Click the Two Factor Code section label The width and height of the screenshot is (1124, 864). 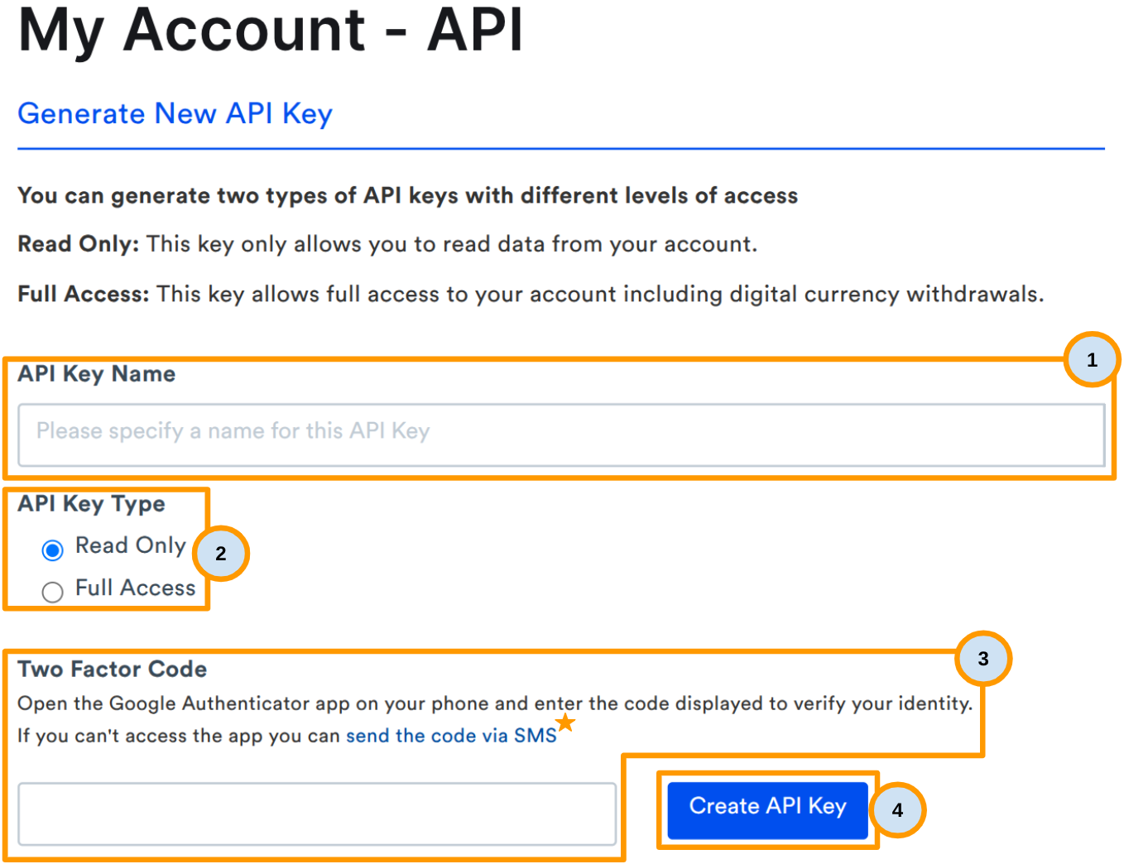[112, 670]
